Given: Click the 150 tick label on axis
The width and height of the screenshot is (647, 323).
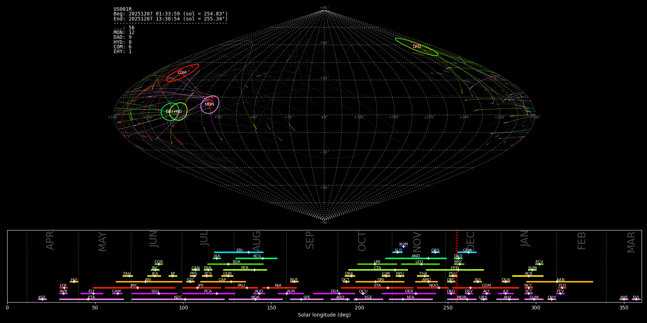Looking at the screenshot, I should (x=271, y=308).
